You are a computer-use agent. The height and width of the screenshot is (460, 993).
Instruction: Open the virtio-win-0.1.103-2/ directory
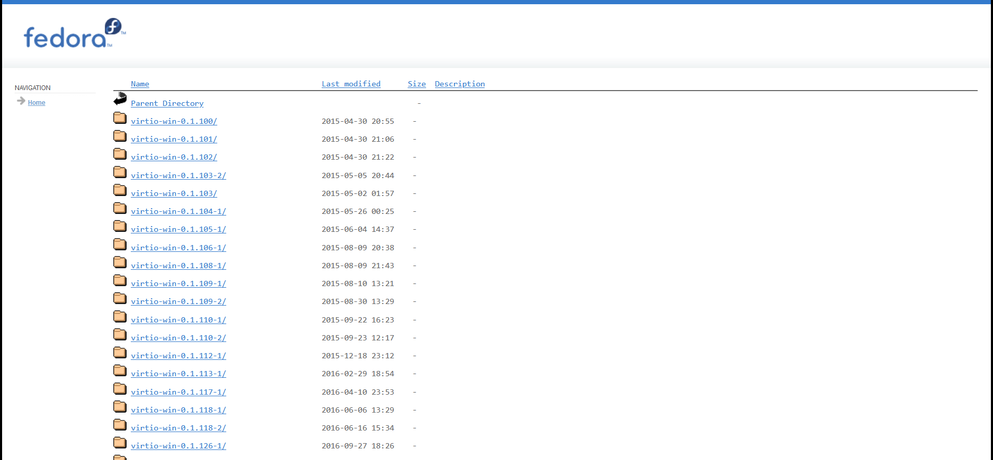178,175
